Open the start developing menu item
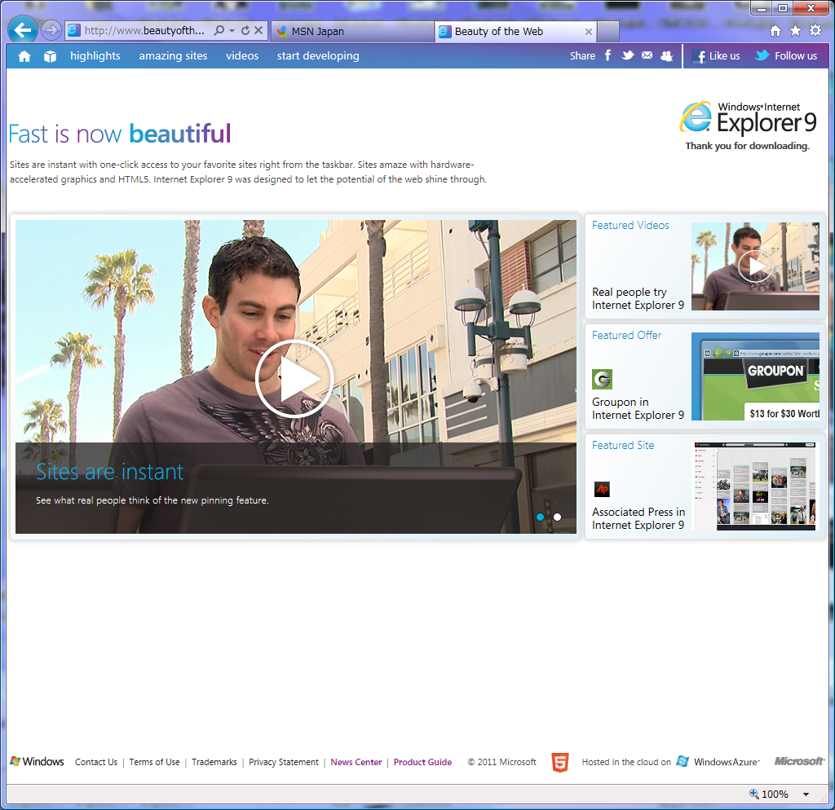Viewport: 835px width, 810px height. tap(318, 56)
